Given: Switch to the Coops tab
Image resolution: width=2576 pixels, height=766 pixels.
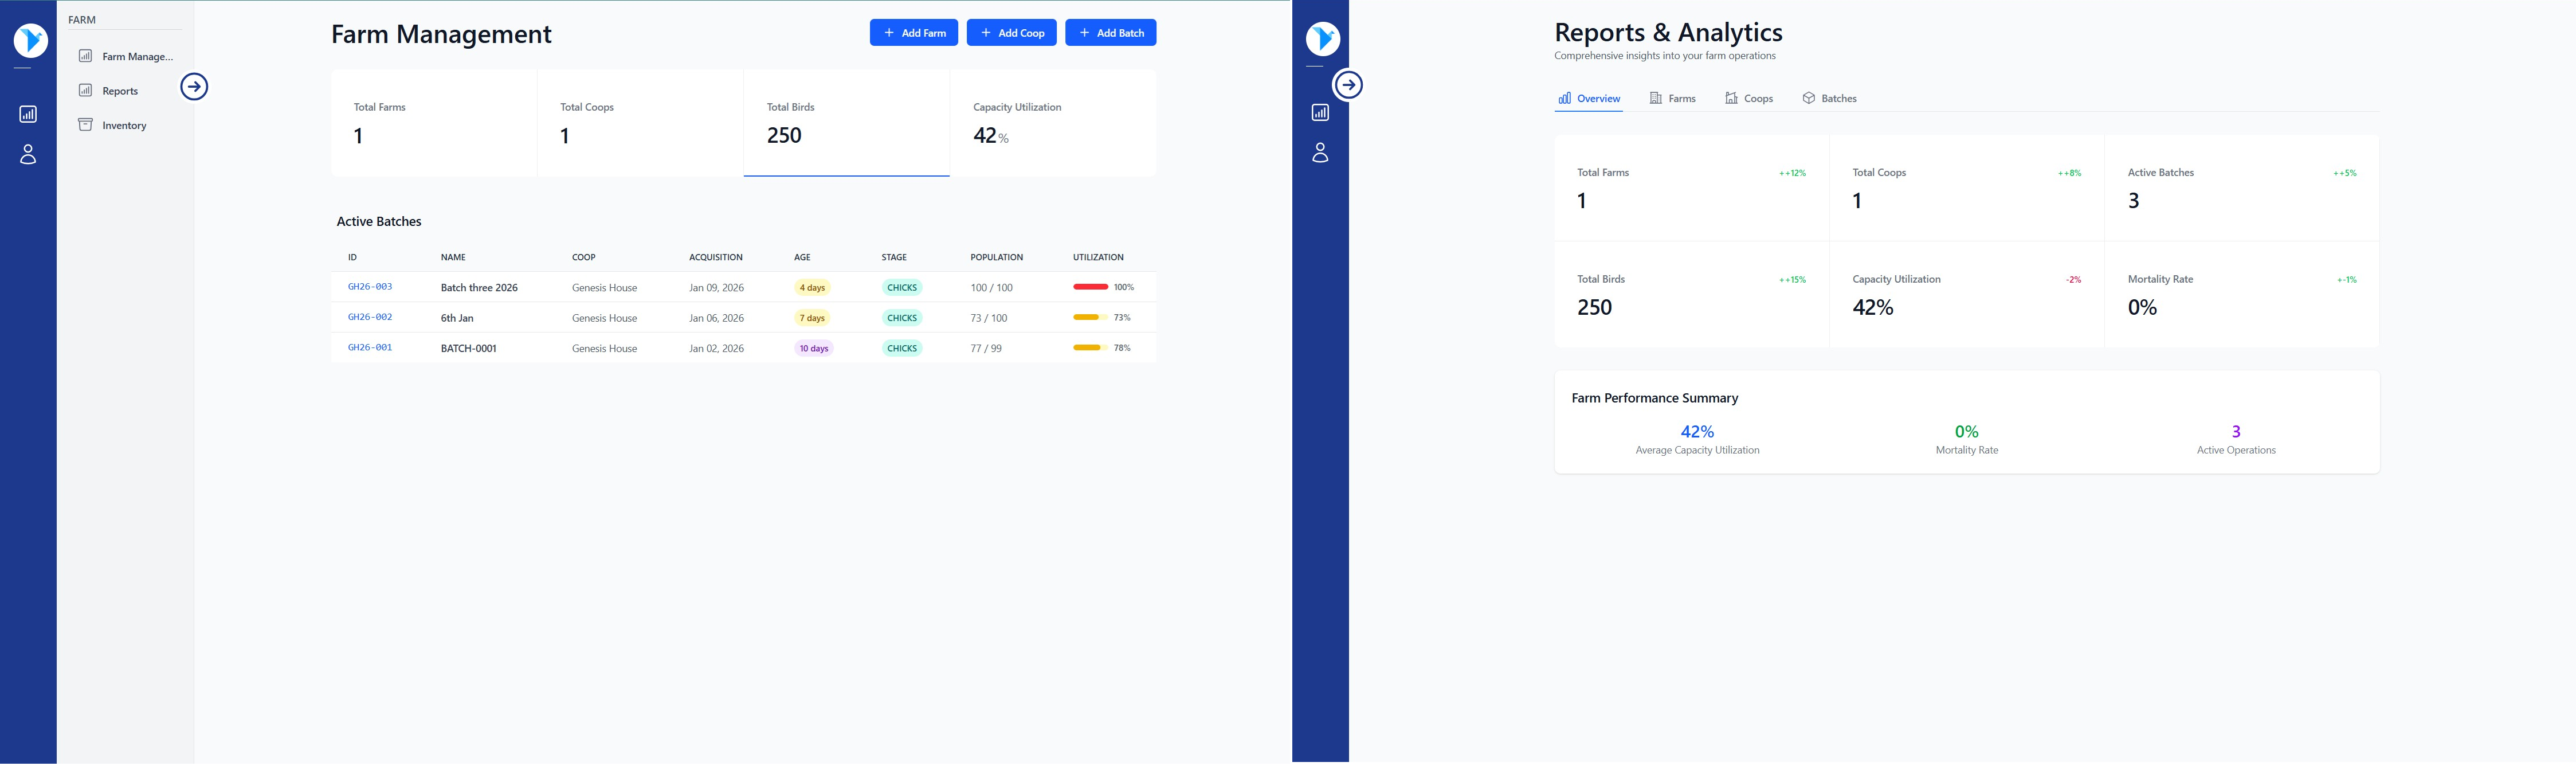Looking at the screenshot, I should 1749,98.
